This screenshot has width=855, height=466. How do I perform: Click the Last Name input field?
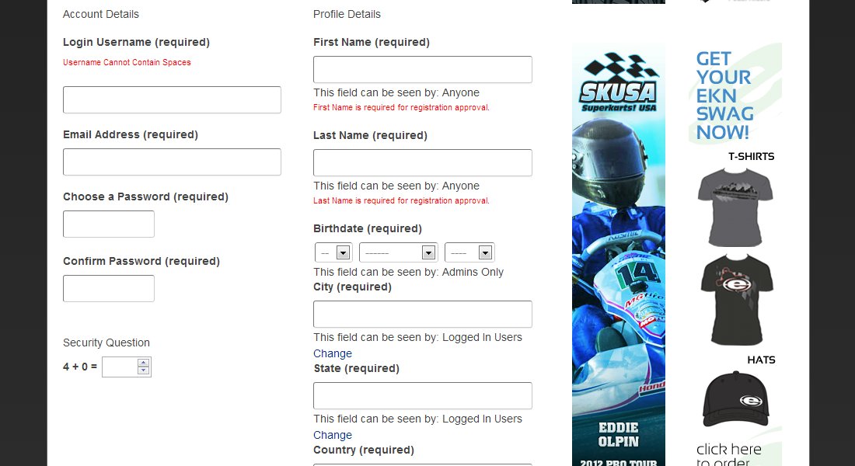pos(423,162)
